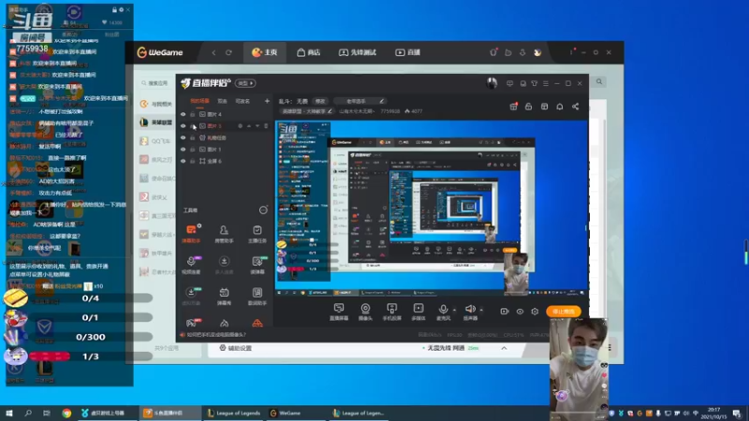
Task: Select 英雄联盟 in the WeGame sidebar
Action: pos(156,123)
